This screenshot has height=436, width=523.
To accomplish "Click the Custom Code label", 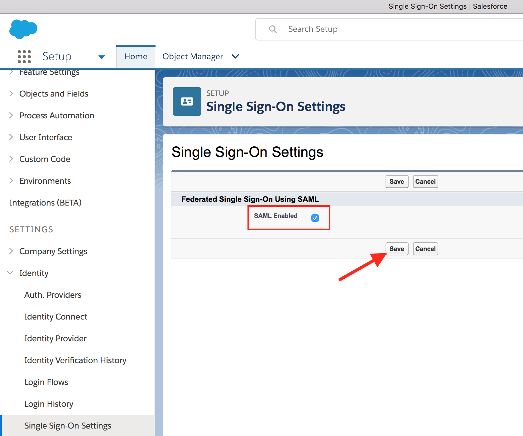I will (x=45, y=159).
